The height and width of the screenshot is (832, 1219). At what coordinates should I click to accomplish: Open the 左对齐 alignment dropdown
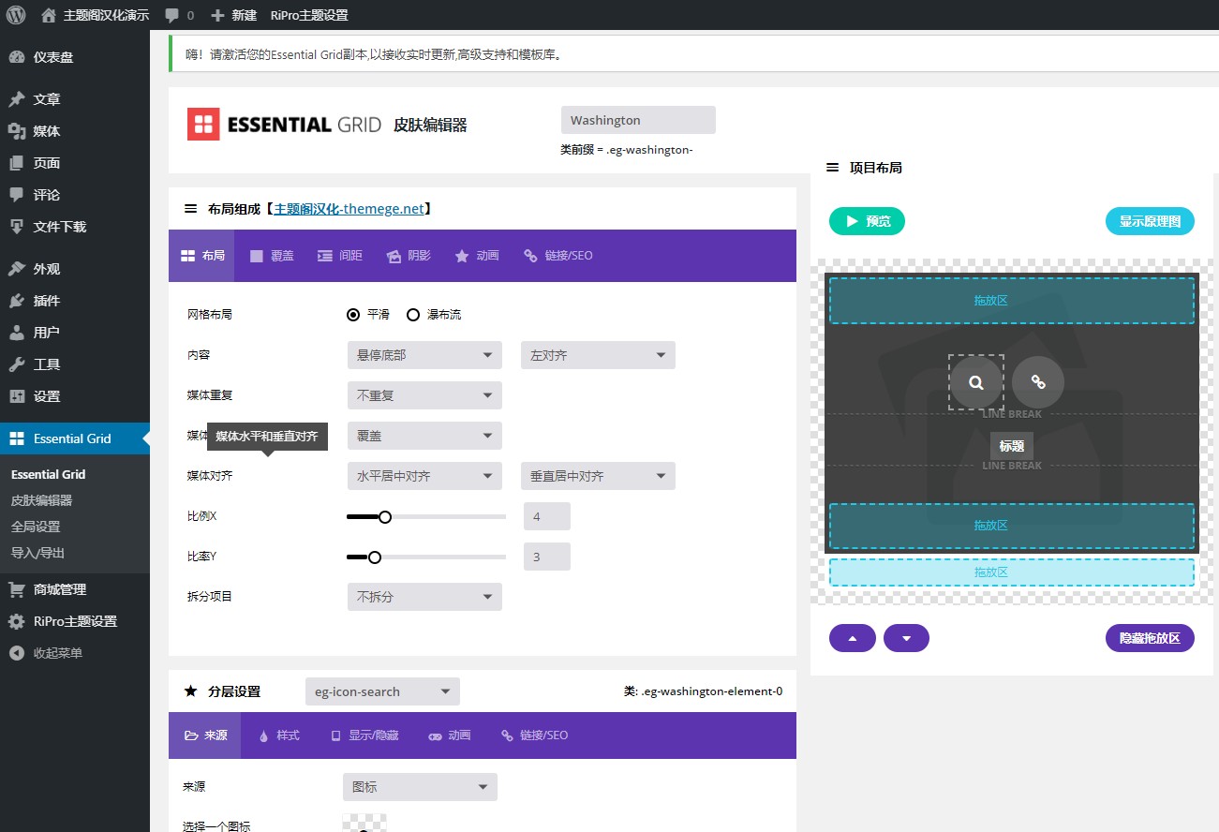[x=598, y=355]
